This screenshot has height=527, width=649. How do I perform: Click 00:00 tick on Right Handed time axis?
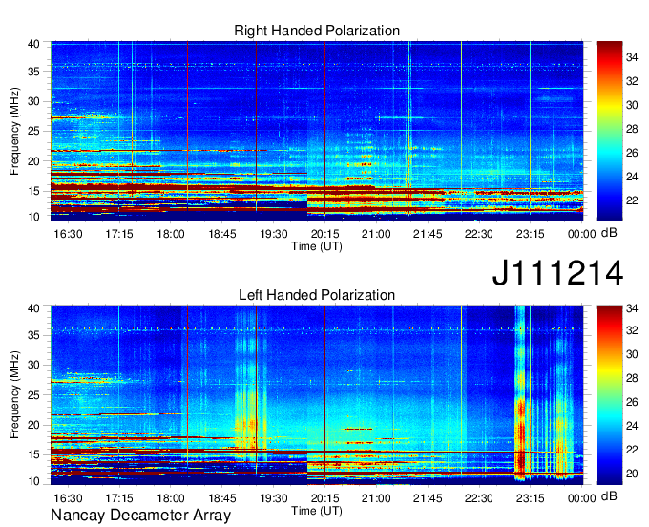(x=581, y=234)
